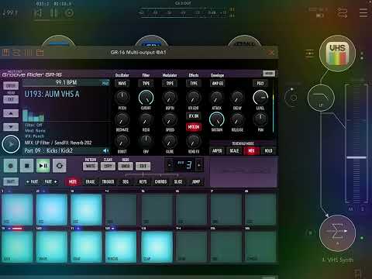Click AUM transport record circle
This screenshot has width=372, height=279.
tap(69, 13)
